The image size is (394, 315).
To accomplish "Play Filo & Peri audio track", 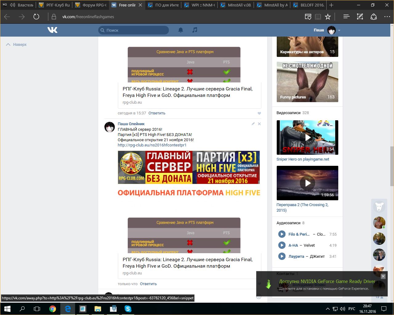I will click(281, 234).
